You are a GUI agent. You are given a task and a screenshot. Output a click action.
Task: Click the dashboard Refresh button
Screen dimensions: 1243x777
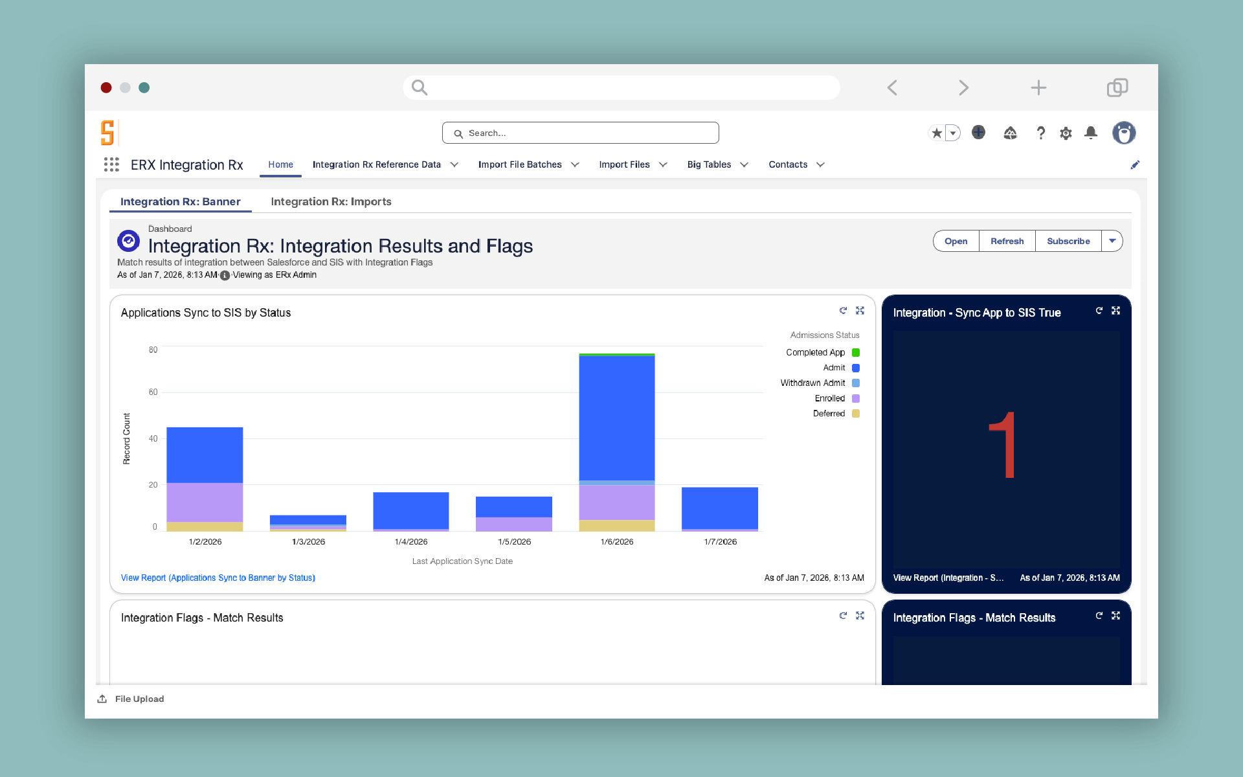1007,241
